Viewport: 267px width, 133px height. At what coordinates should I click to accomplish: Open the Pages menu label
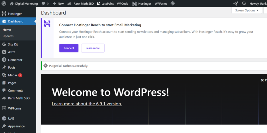point(12,83)
